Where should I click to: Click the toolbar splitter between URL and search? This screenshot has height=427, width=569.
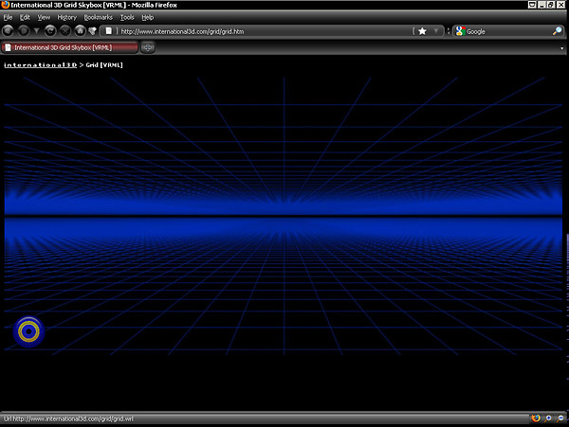click(449, 31)
